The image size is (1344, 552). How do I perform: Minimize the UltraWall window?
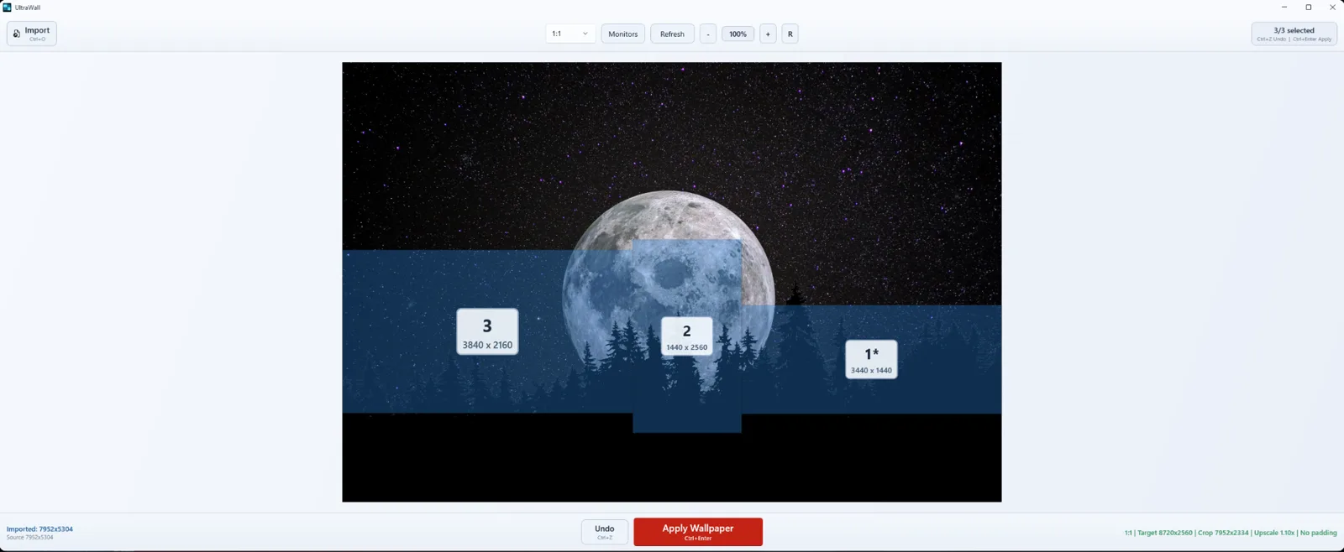pos(1284,7)
